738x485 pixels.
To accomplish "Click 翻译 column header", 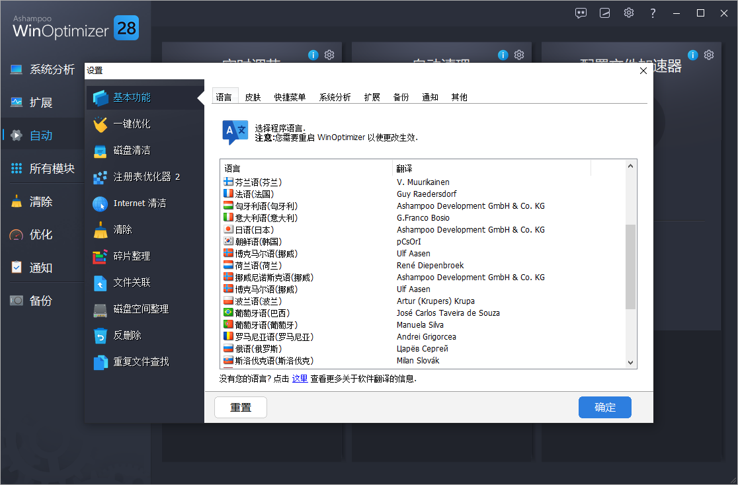I will [492, 168].
